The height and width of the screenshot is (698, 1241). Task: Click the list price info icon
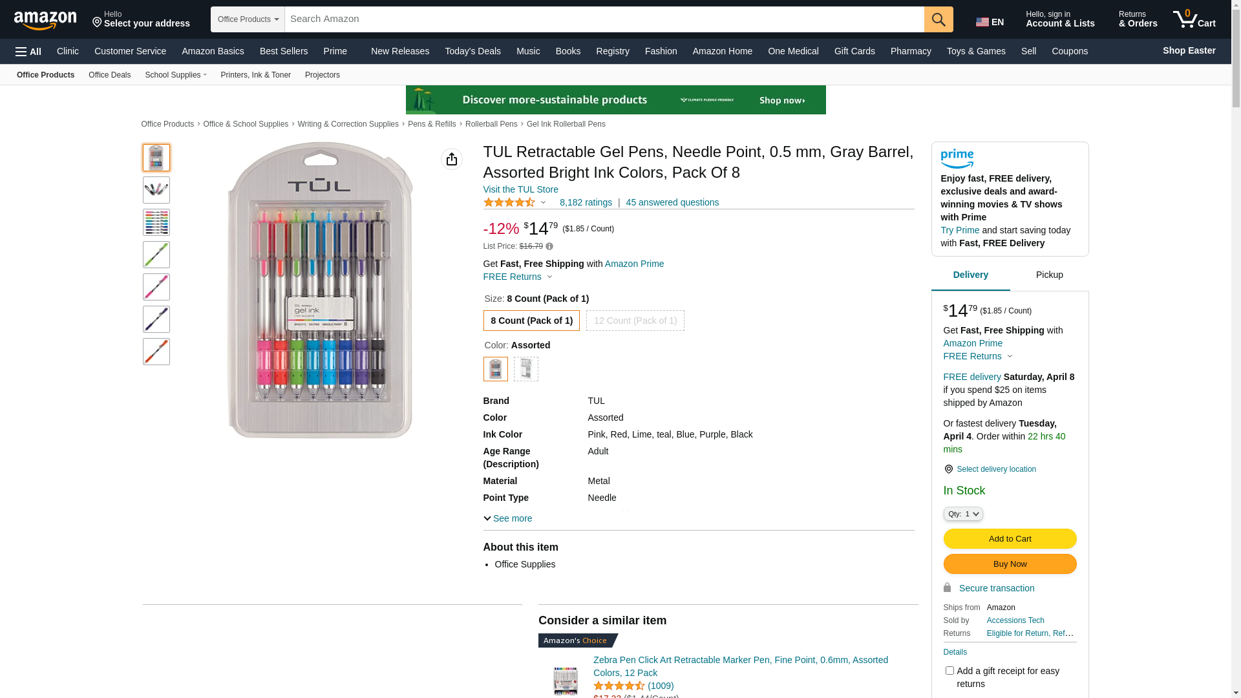(549, 246)
